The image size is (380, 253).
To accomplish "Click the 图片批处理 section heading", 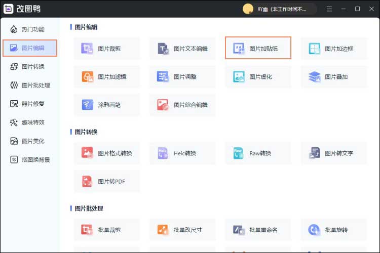I will click(x=89, y=208).
